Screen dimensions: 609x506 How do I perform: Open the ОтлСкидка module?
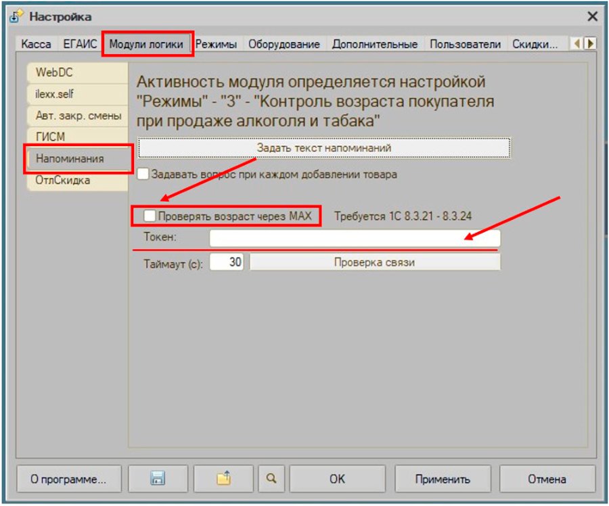coord(78,180)
